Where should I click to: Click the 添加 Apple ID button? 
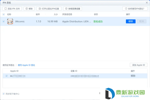138,65
